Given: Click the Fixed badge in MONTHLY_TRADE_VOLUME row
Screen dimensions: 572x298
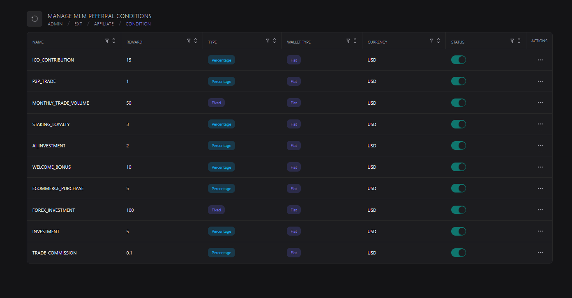Looking at the screenshot, I should coord(216,103).
